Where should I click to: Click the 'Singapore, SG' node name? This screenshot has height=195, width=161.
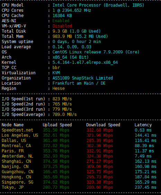point(17,182)
